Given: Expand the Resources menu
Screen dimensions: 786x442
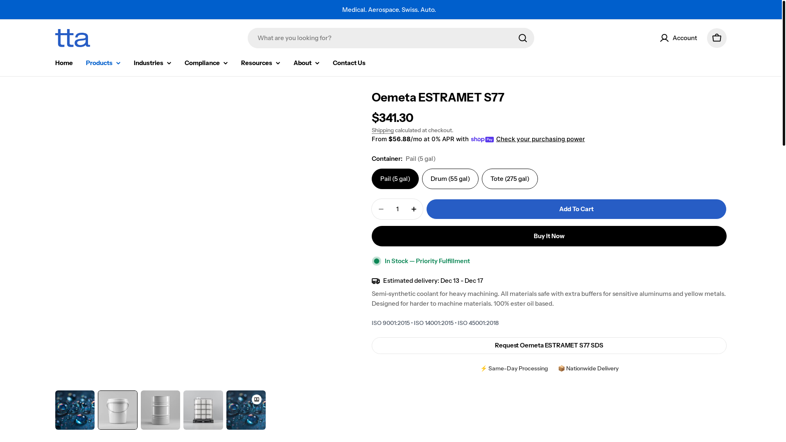Looking at the screenshot, I should (260, 63).
